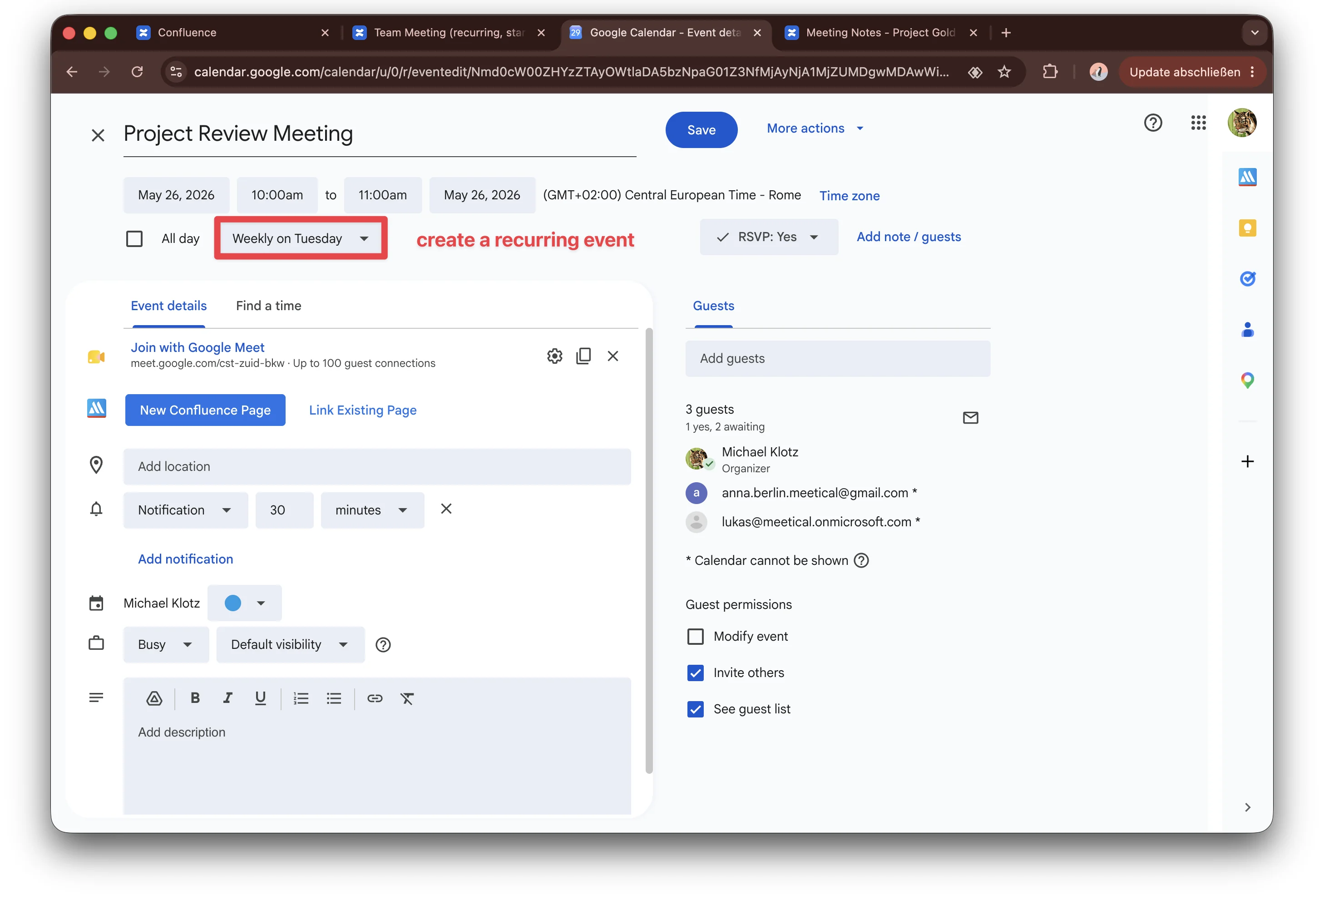Open Google Keep in side panel
The image size is (1324, 900).
(x=1247, y=228)
